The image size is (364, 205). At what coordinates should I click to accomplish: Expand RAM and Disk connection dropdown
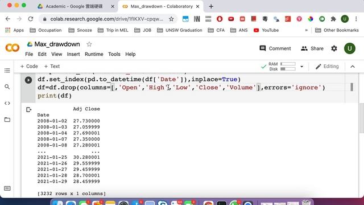click(x=302, y=67)
